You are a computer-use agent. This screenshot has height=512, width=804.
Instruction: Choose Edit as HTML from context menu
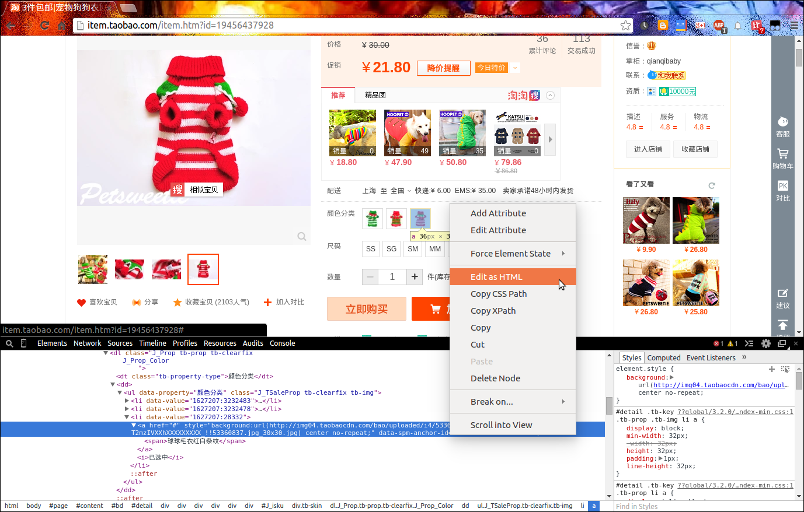513,277
